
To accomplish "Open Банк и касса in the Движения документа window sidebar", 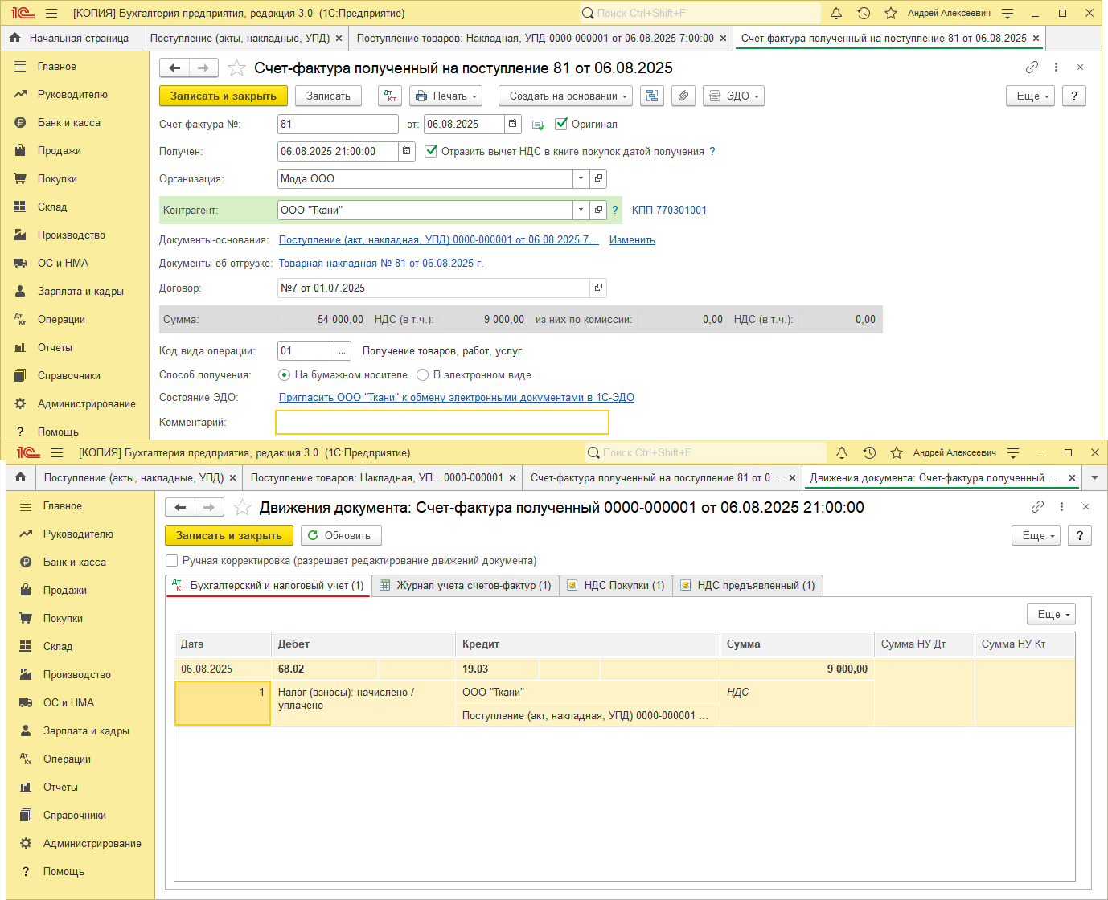I will pyautogui.click(x=75, y=562).
